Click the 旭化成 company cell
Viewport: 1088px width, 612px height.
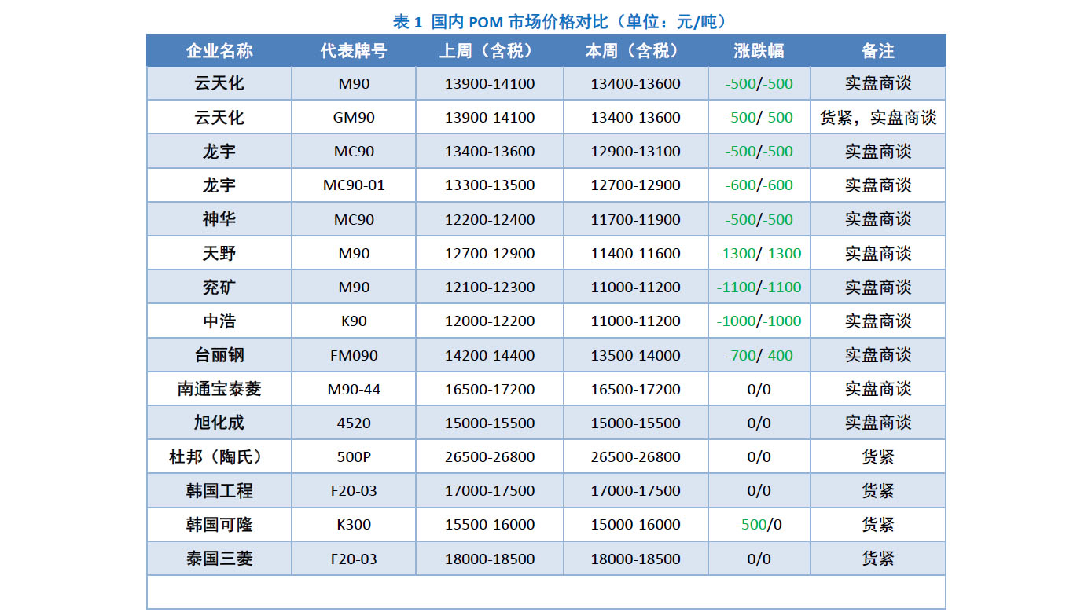(x=219, y=423)
